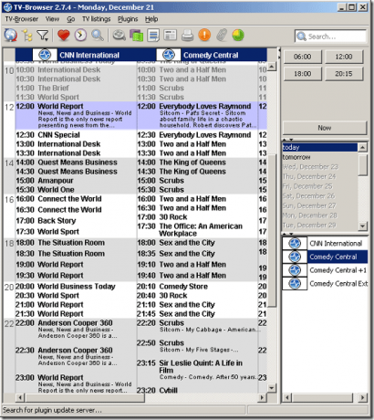Click the paperclip toolbar icon
374x420 pixels.
[x=222, y=36]
